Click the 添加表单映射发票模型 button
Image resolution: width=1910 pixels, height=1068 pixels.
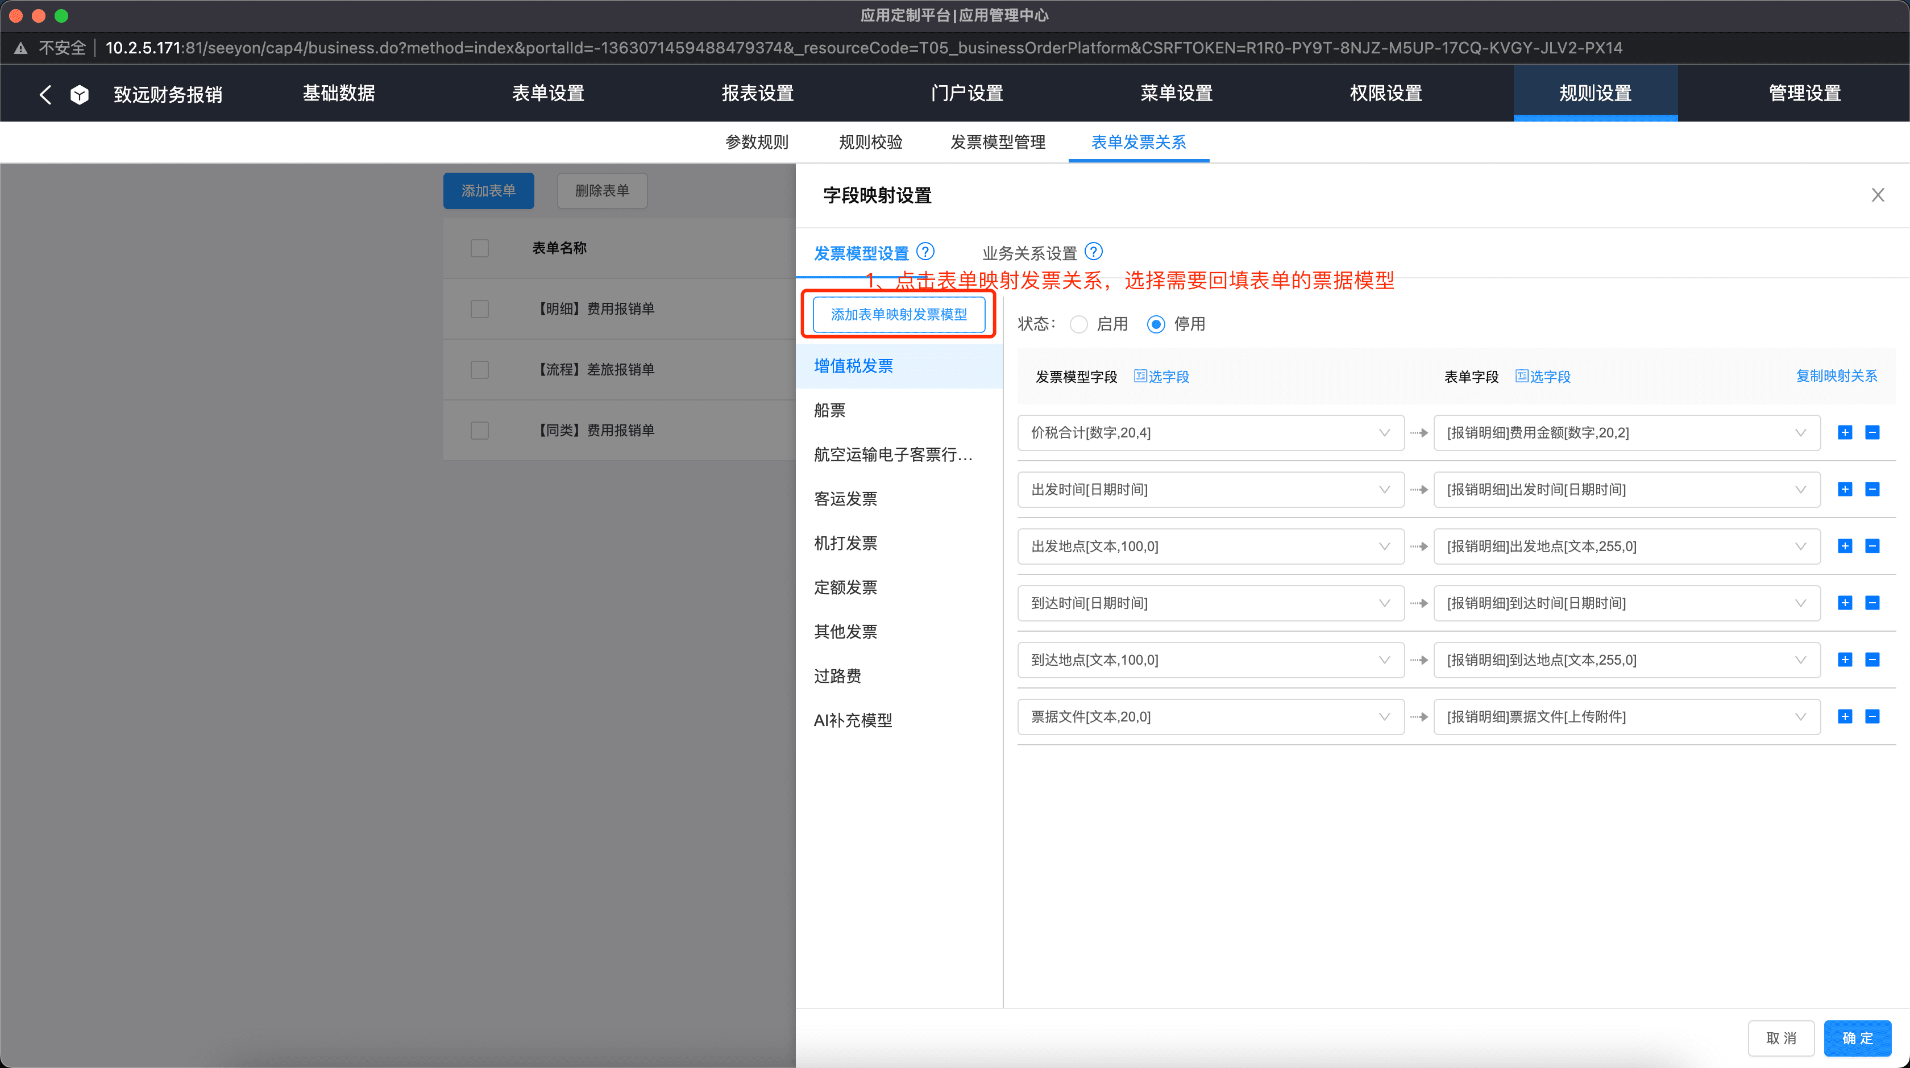pos(899,314)
